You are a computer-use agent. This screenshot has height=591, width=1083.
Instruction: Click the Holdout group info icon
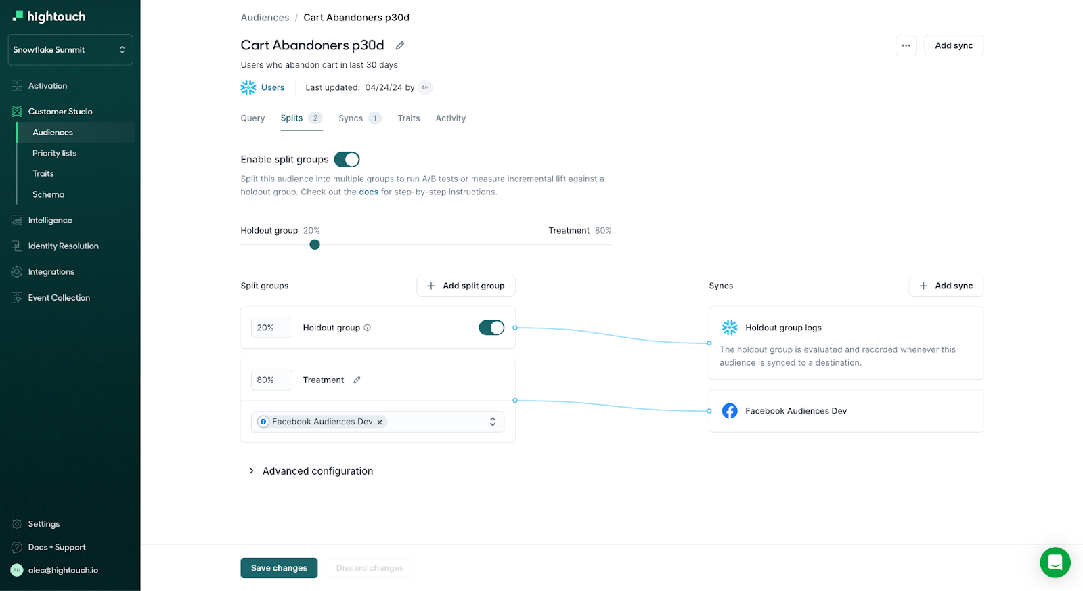coord(368,328)
